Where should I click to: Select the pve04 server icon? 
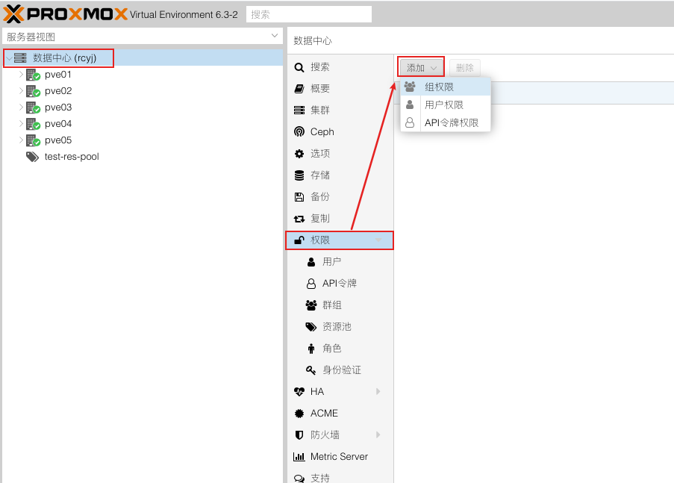click(33, 124)
